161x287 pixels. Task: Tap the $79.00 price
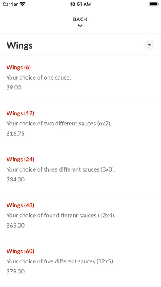click(16, 271)
